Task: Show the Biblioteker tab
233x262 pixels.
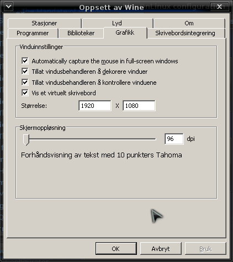Action: [x=81, y=33]
